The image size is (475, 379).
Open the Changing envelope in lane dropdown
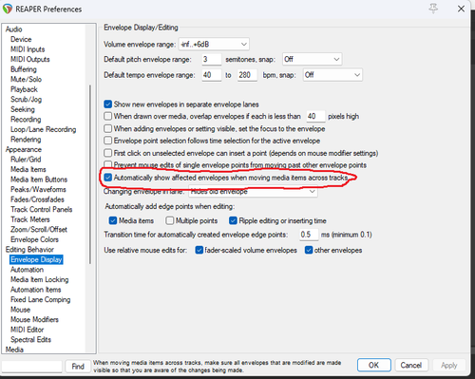pos(253,192)
